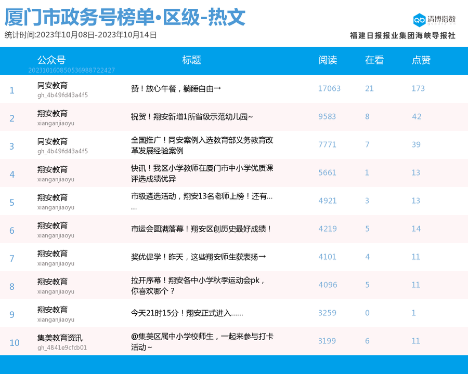468x374 pixels.
Task: Click 集美教育资讯 account name
Action: (60, 338)
